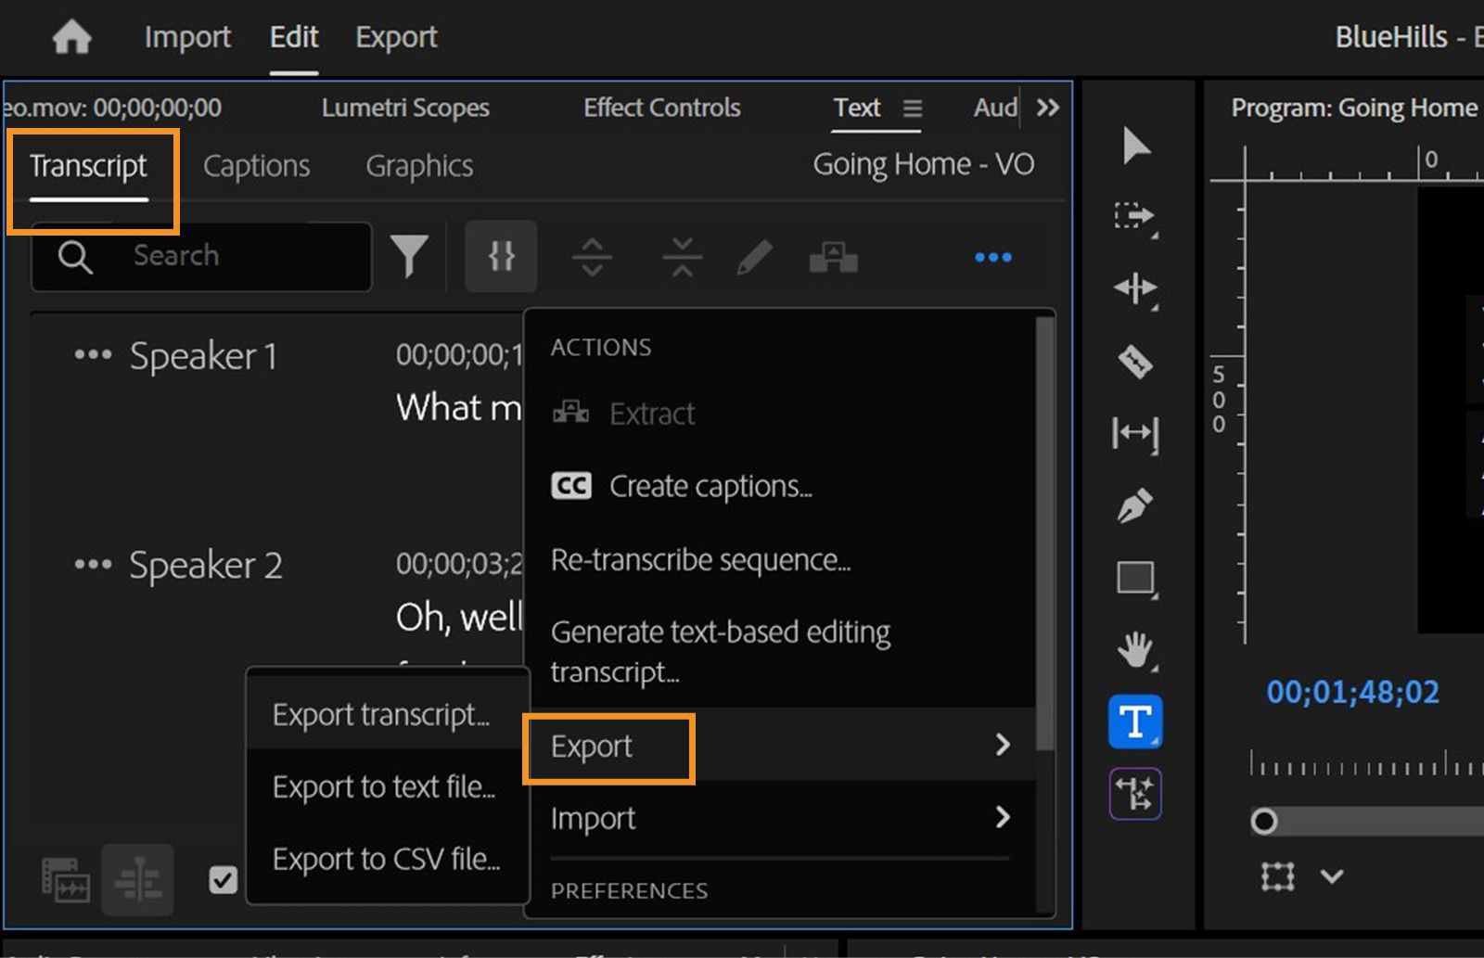Toggle the checkbox near Export transcript options
Image resolution: width=1484 pixels, height=958 pixels.
coord(223,879)
